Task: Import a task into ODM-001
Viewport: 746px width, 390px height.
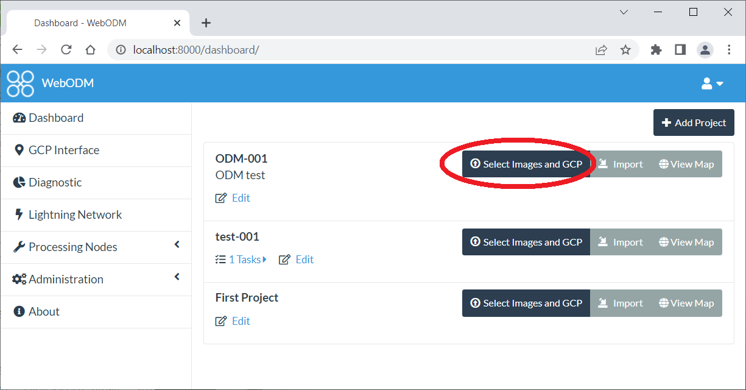Action: 621,164
